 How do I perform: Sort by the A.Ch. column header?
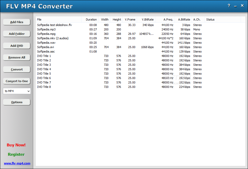coord(198,19)
